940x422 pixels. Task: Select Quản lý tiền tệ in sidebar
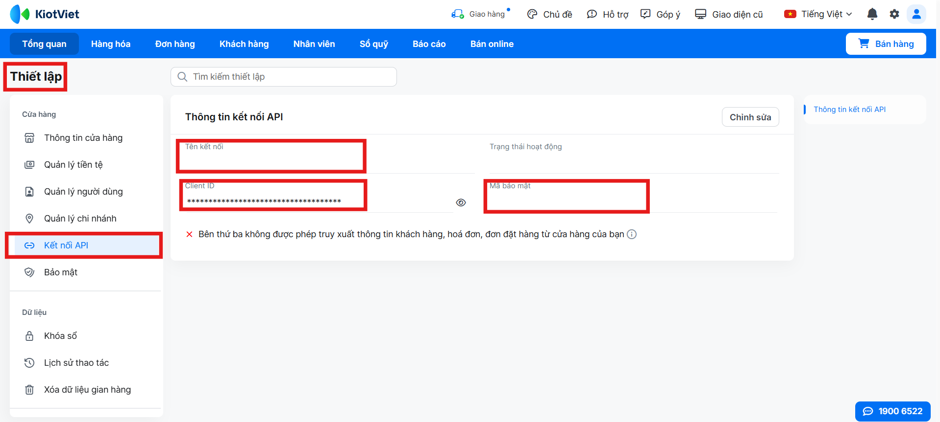[86, 165]
